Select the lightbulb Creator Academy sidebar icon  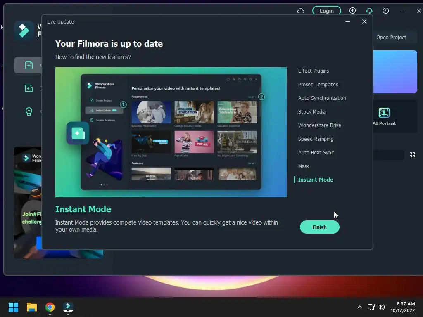tap(29, 111)
